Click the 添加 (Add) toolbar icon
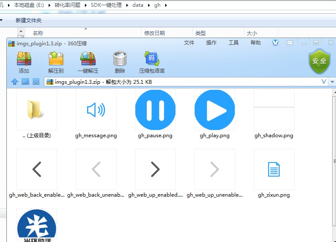The image size is (336, 242). pyautogui.click(x=24, y=59)
